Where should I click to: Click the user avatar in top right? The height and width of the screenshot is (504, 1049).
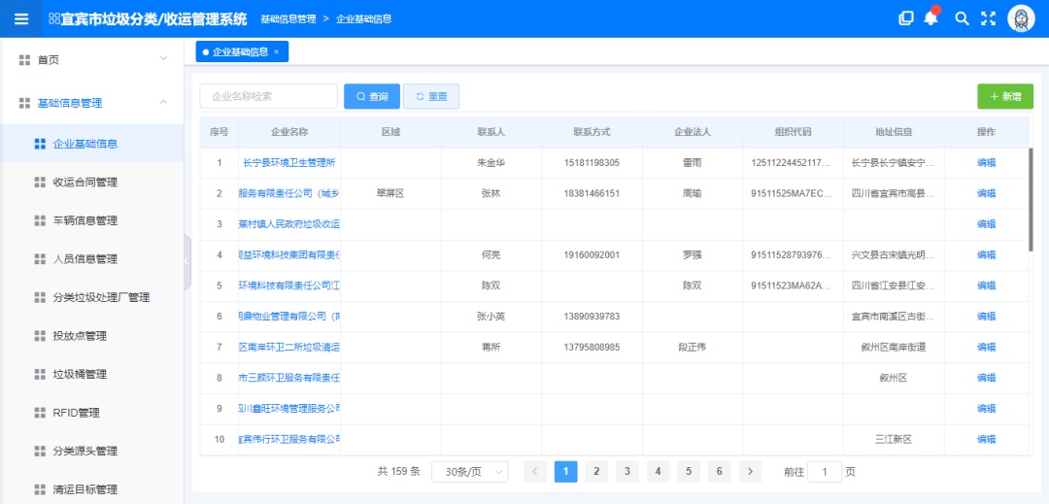coord(1022,18)
